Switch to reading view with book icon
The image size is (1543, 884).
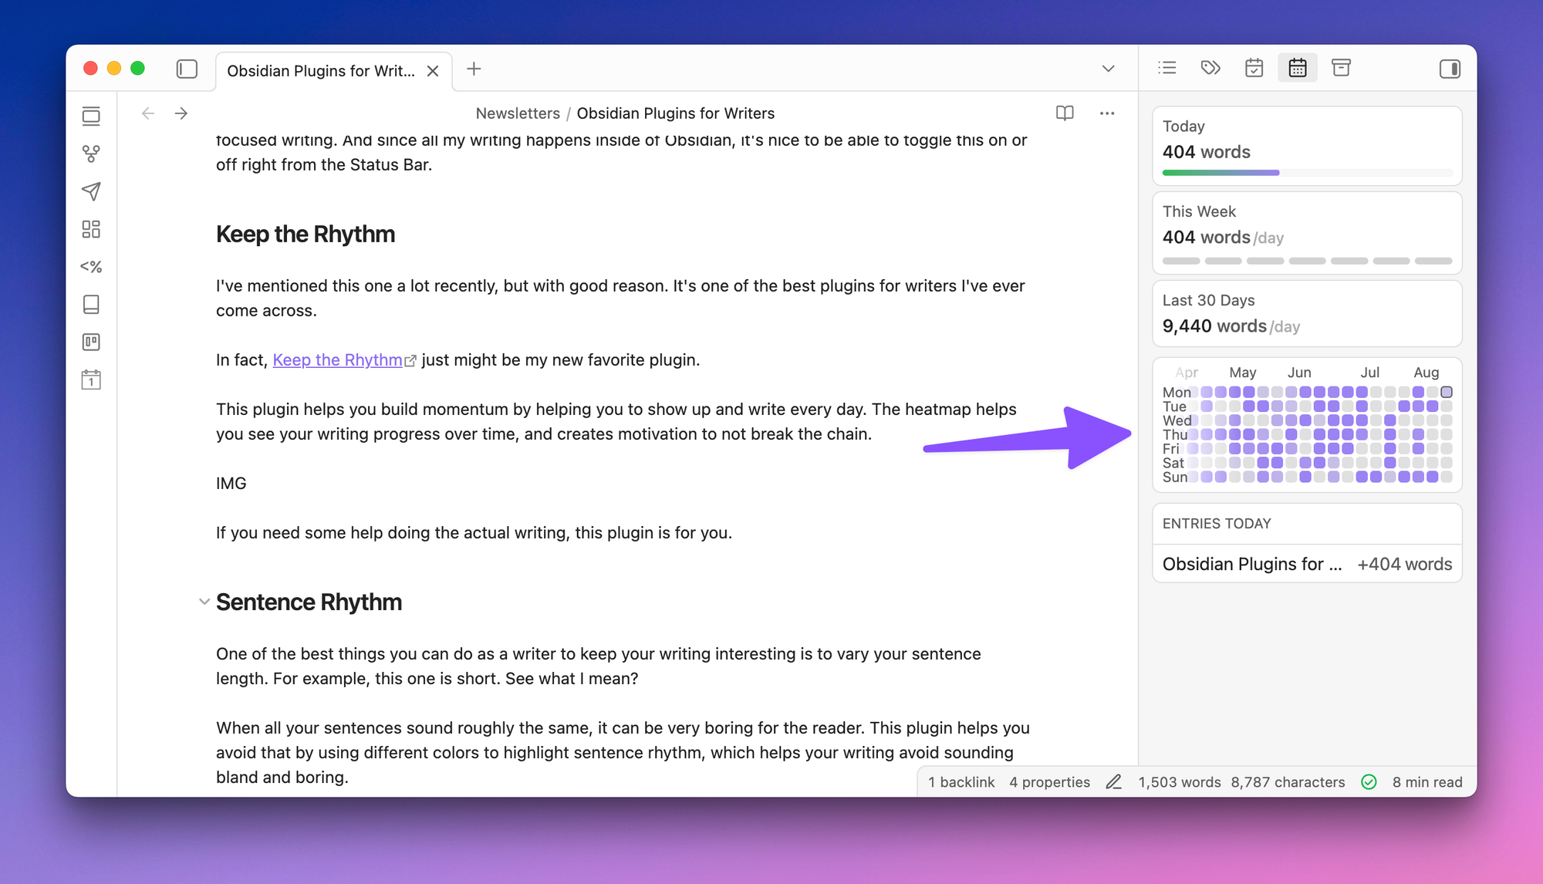pos(1065,113)
